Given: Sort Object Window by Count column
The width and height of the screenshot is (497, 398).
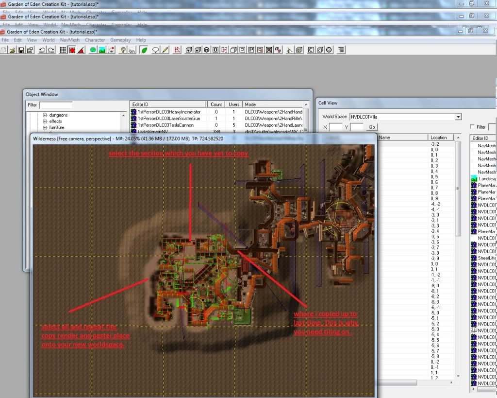Looking at the screenshot, I should [216, 104].
